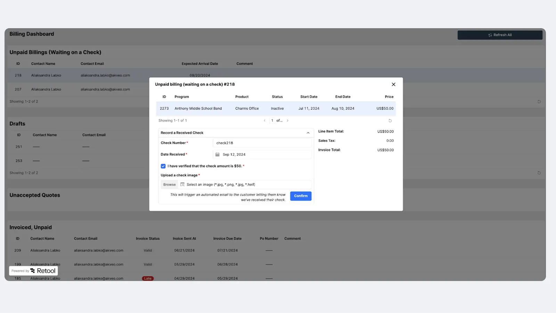The image size is (556, 313).
Task: Click the Refresh All button
Action: (x=500, y=35)
